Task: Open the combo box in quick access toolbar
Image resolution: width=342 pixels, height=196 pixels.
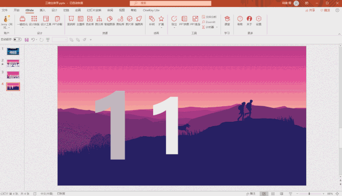Action: coord(59,40)
